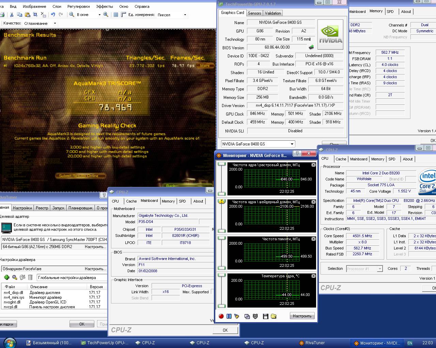The width and height of the screenshot is (436, 348).
Task: Open the Слои menu
Action: pyautogui.click(x=57, y=6)
